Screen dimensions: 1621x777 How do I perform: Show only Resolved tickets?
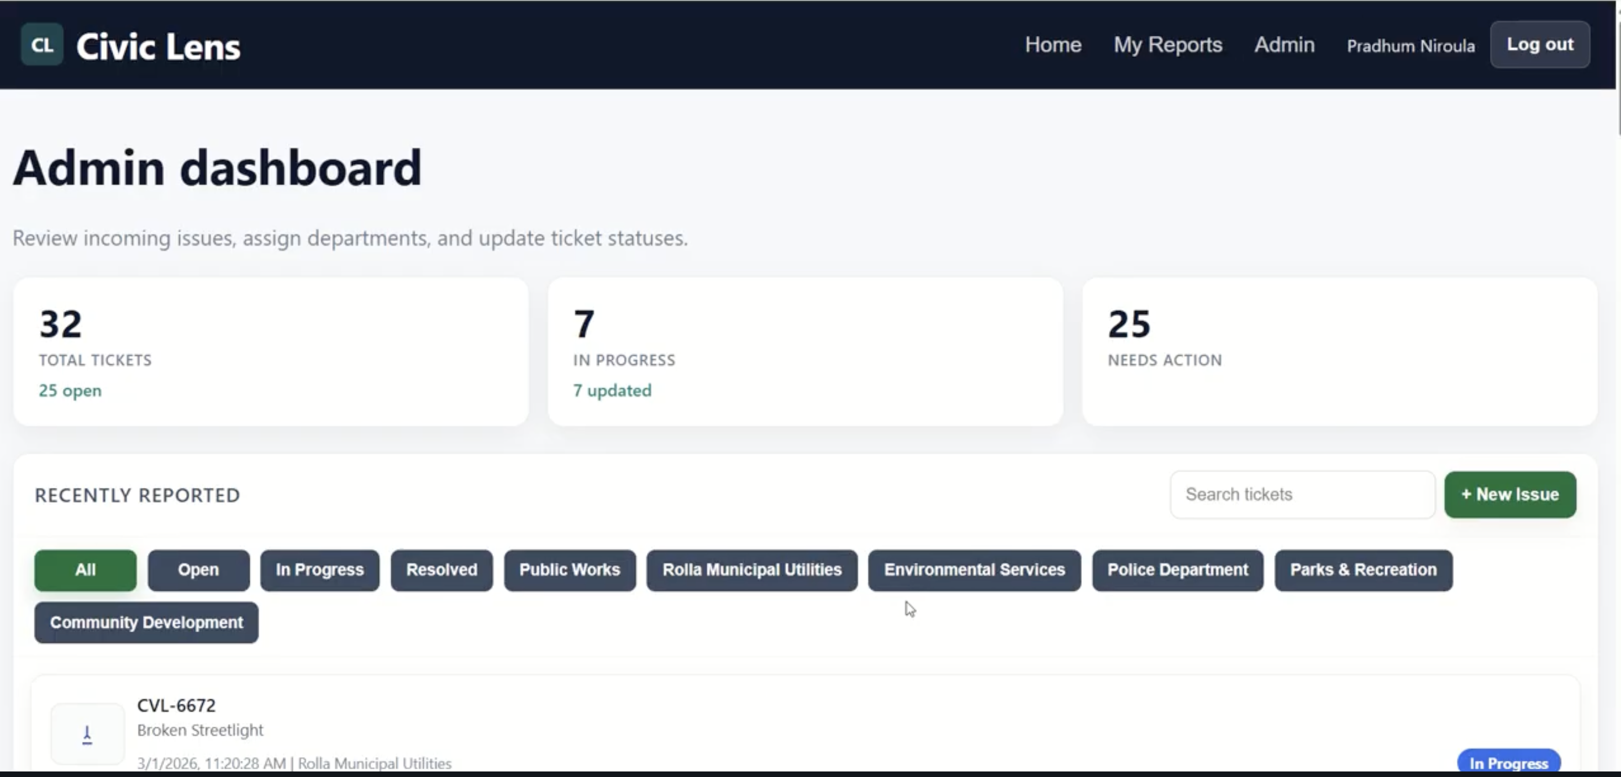coord(441,570)
